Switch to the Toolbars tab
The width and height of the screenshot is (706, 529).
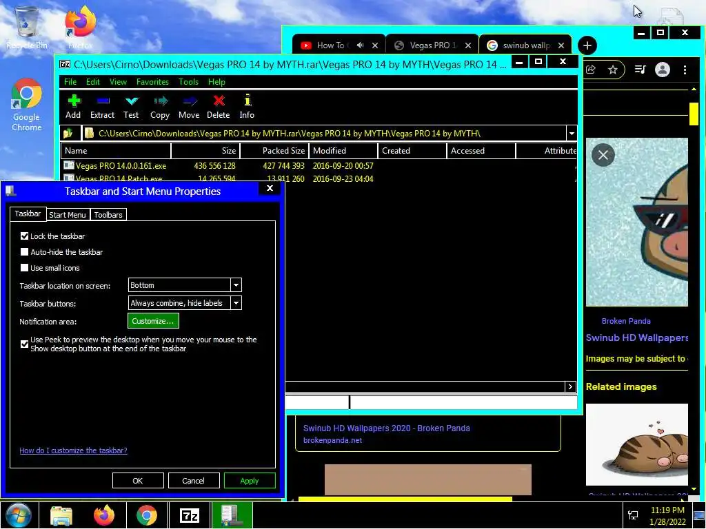(x=108, y=215)
